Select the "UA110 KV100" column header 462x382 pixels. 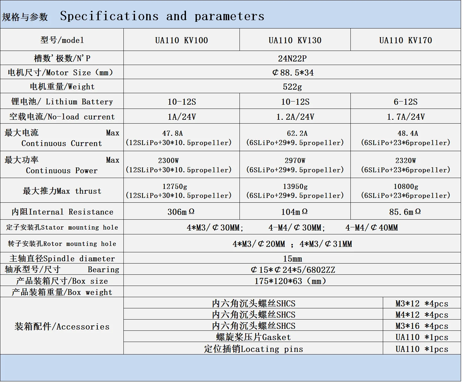pyautogui.click(x=181, y=40)
